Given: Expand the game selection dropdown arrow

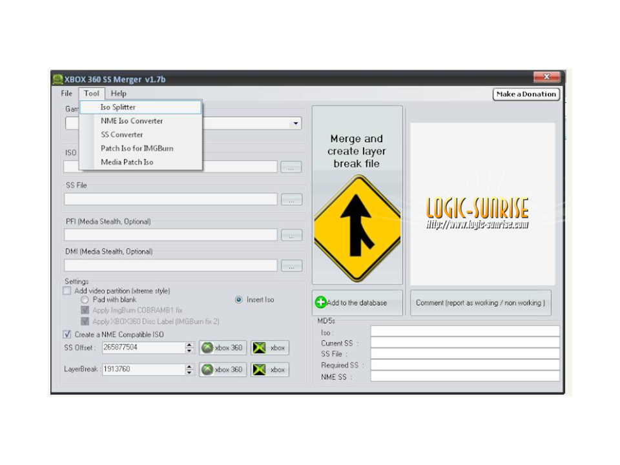Looking at the screenshot, I should point(295,123).
